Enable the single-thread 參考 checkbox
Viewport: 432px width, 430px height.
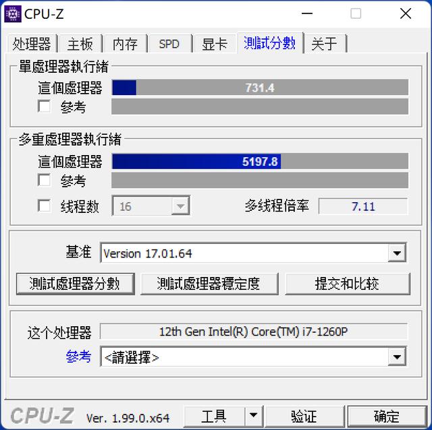tap(44, 106)
